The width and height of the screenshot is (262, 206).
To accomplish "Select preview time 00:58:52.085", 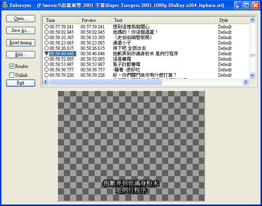I will click(93, 59).
